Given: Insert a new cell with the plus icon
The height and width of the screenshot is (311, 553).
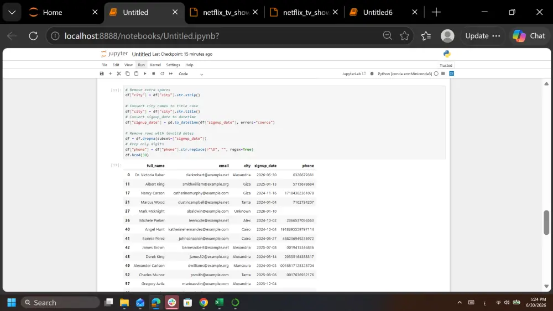Looking at the screenshot, I should click(110, 73).
